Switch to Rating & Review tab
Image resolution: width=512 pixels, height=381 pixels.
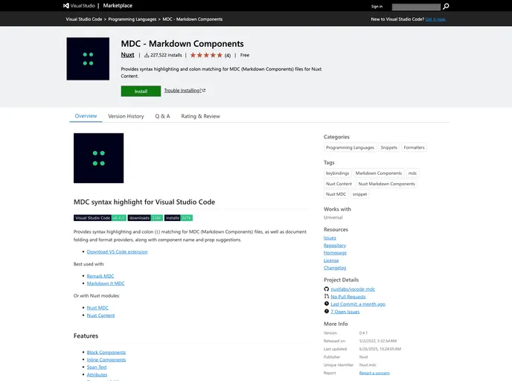click(200, 116)
